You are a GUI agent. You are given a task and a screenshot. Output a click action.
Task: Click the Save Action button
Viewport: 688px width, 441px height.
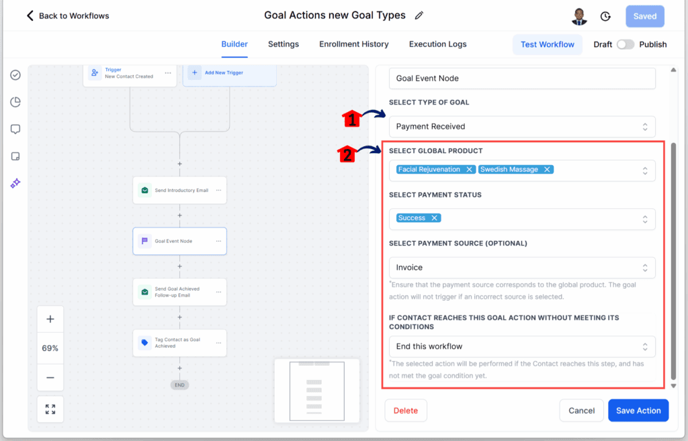638,410
